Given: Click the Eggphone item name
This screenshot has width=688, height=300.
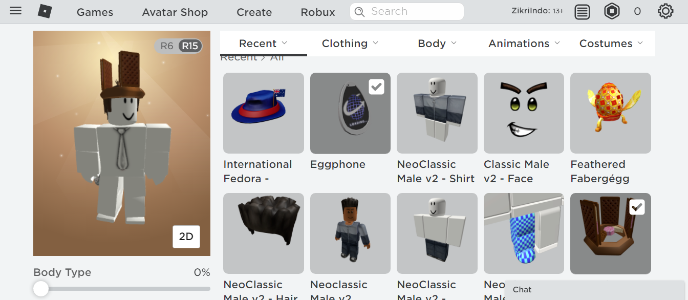Looking at the screenshot, I should 338,164.
